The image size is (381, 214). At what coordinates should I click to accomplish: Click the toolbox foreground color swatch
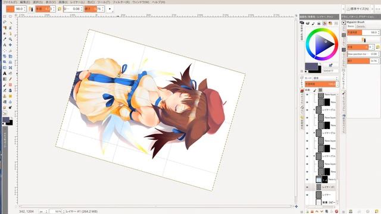pyautogui.click(x=6, y=119)
